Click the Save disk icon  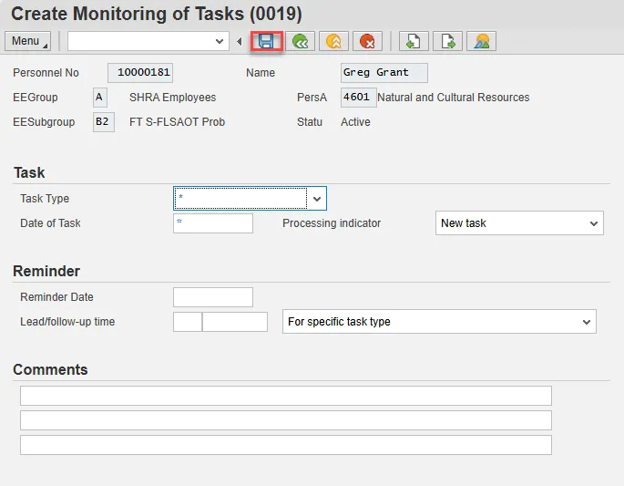267,41
